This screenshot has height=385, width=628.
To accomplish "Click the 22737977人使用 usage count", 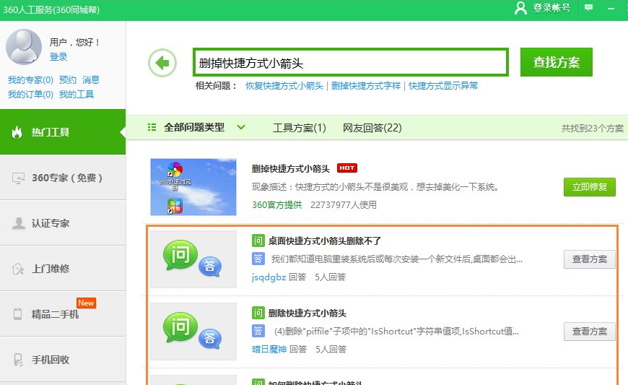I will click(x=344, y=204).
